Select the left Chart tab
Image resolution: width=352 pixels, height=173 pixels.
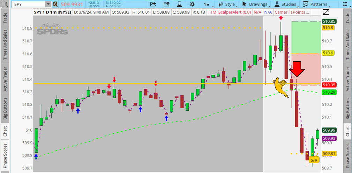[x=5, y=131]
